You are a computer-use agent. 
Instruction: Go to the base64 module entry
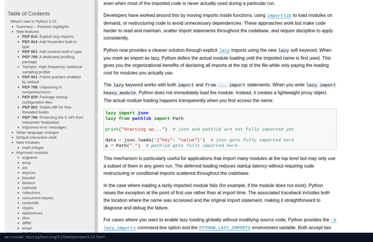click(28, 178)
